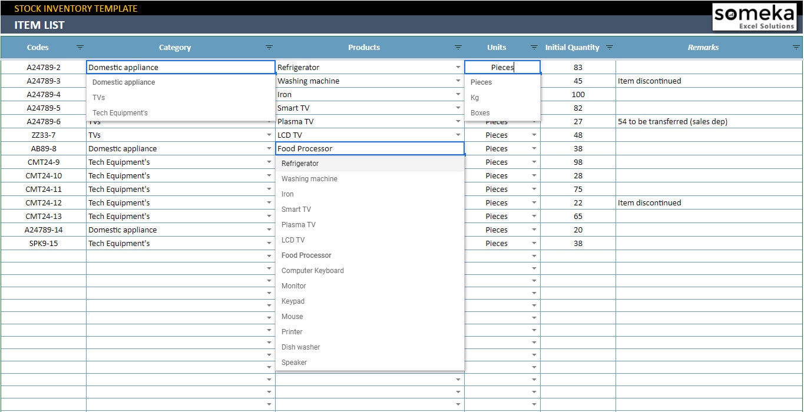Screen dimensions: 804x412
Task: Open the Products column filter icon
Action: click(458, 47)
